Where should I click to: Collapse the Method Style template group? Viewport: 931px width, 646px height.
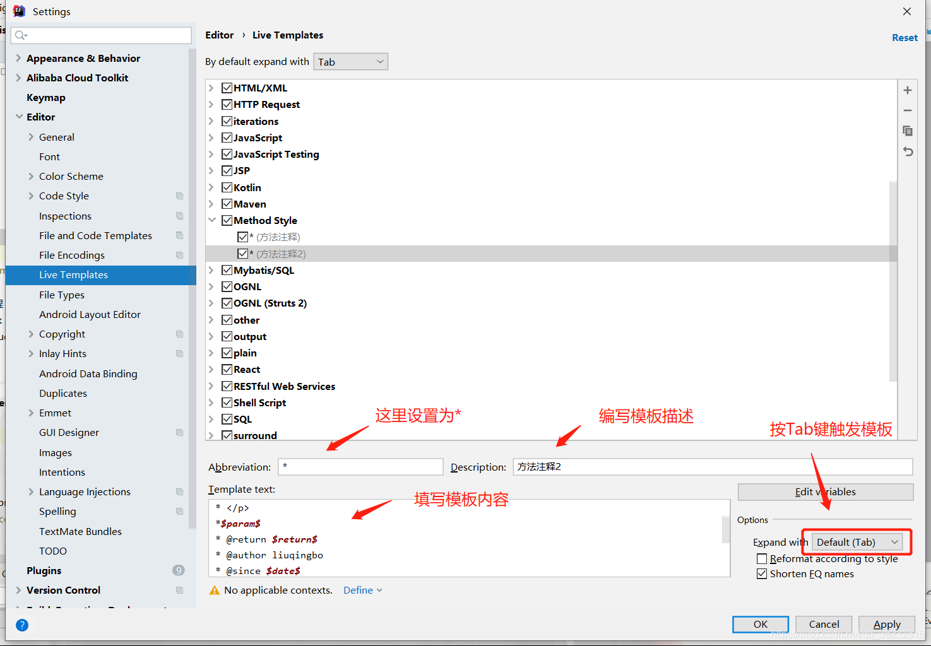(212, 220)
